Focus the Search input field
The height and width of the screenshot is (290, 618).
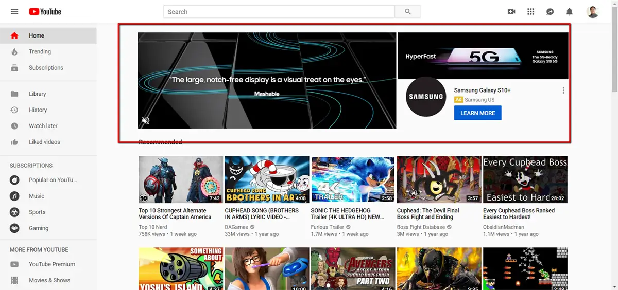pos(279,12)
